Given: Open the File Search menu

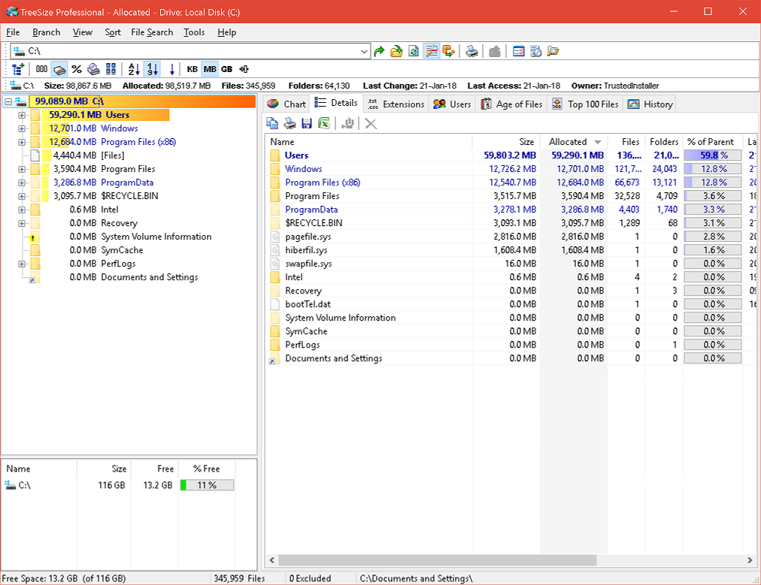Looking at the screenshot, I should (152, 32).
